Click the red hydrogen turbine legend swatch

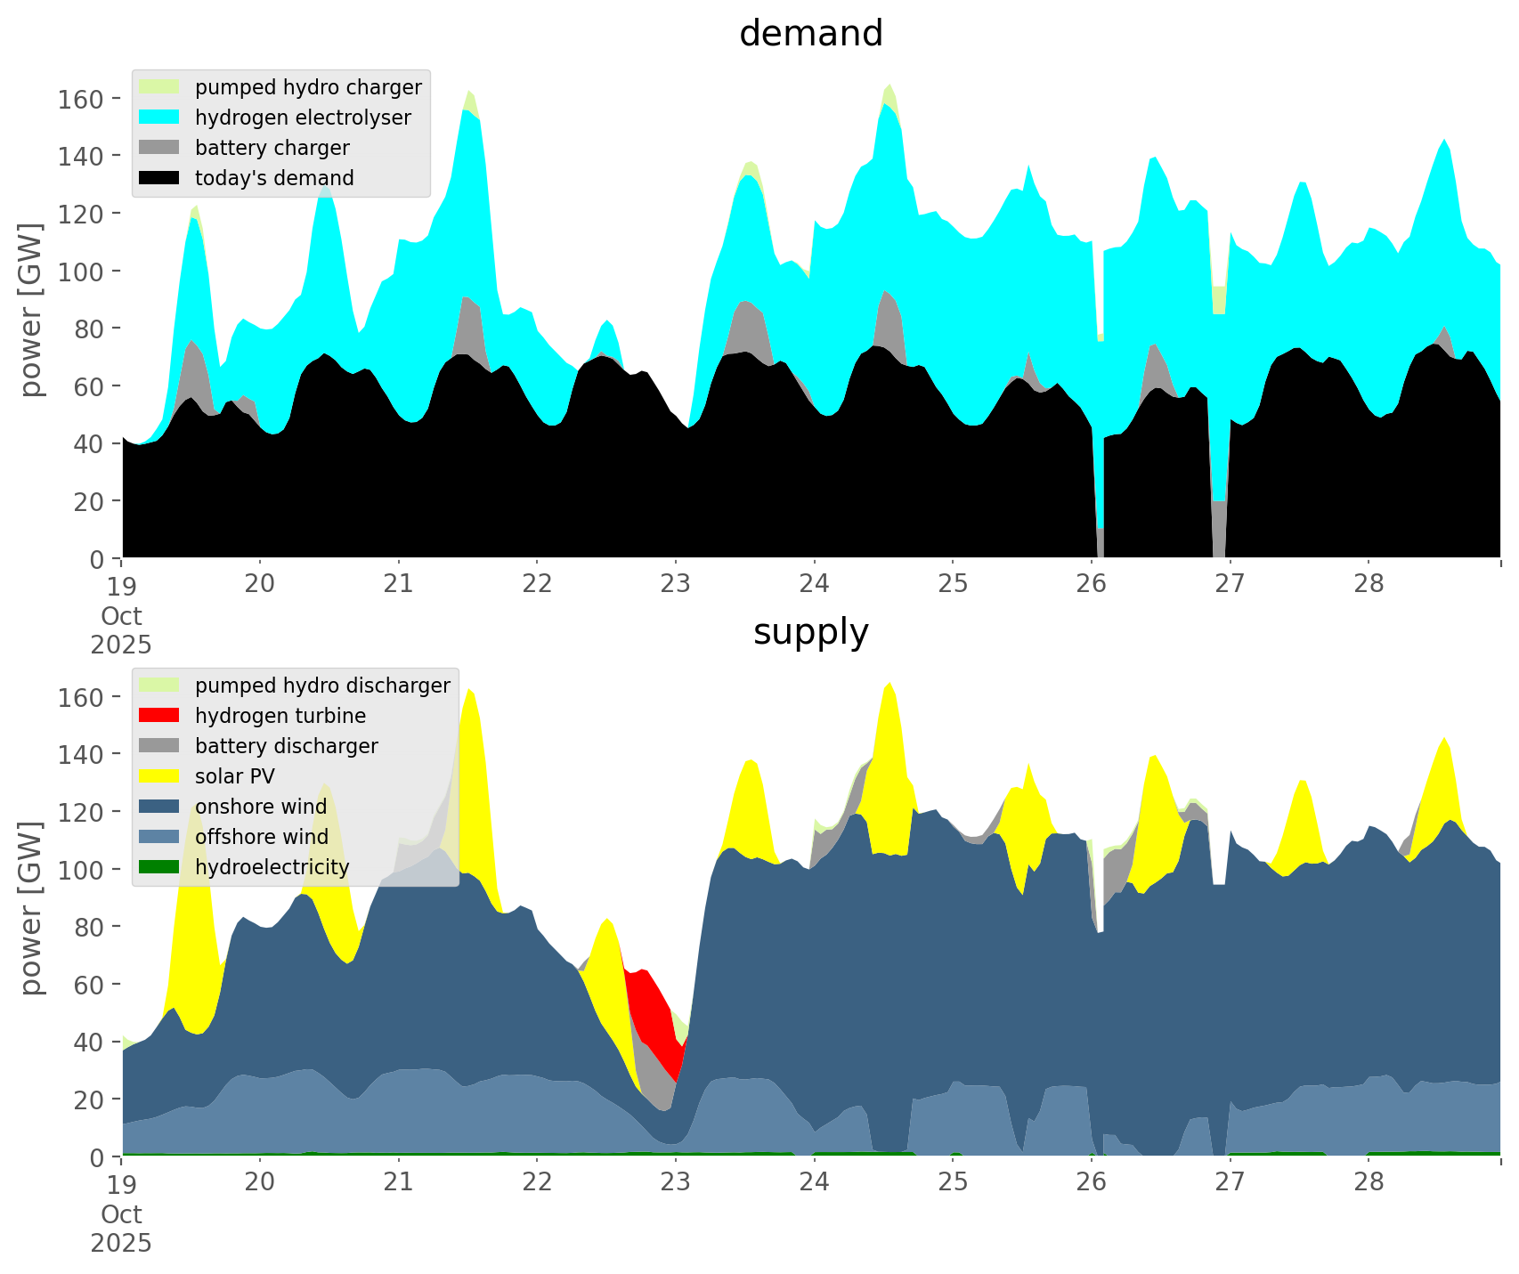(159, 716)
